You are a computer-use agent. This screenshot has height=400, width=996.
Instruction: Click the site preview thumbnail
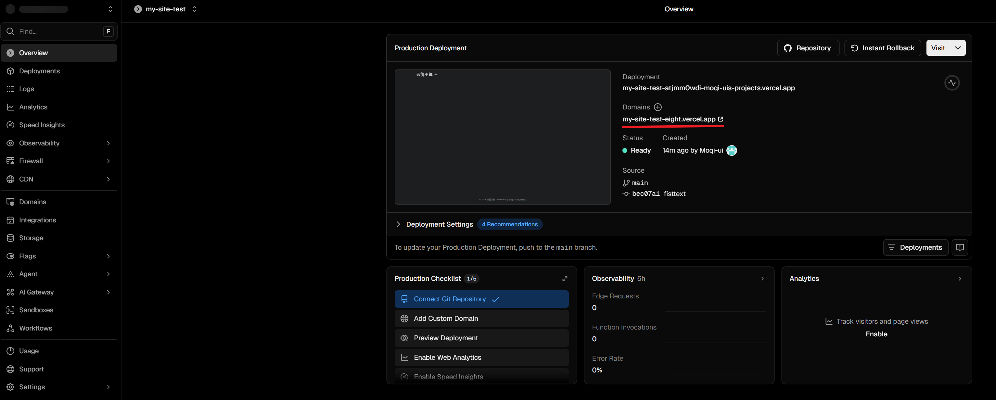point(502,137)
